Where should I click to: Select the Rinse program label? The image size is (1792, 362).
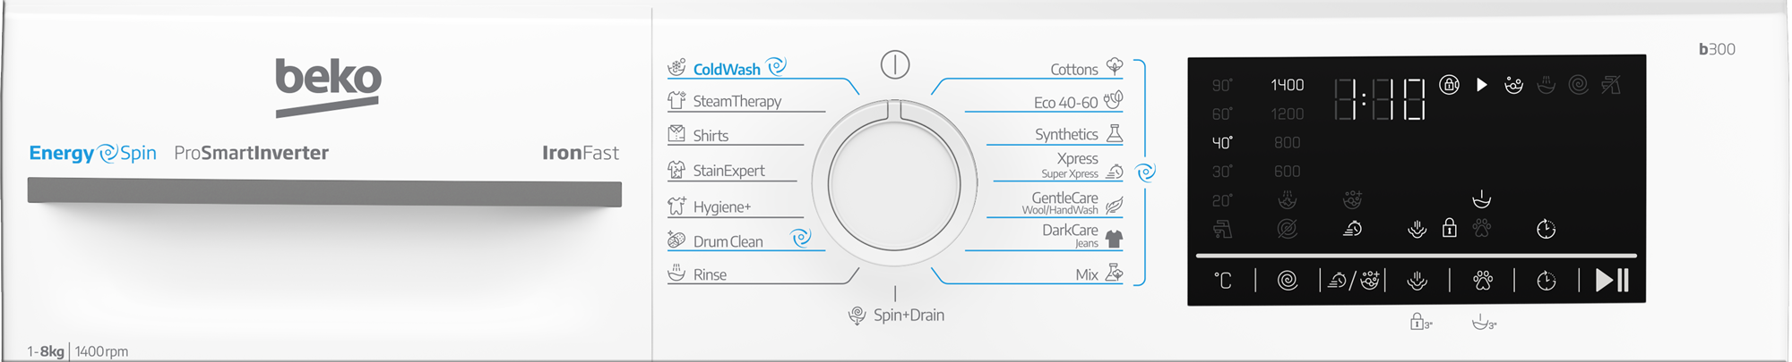tap(710, 274)
